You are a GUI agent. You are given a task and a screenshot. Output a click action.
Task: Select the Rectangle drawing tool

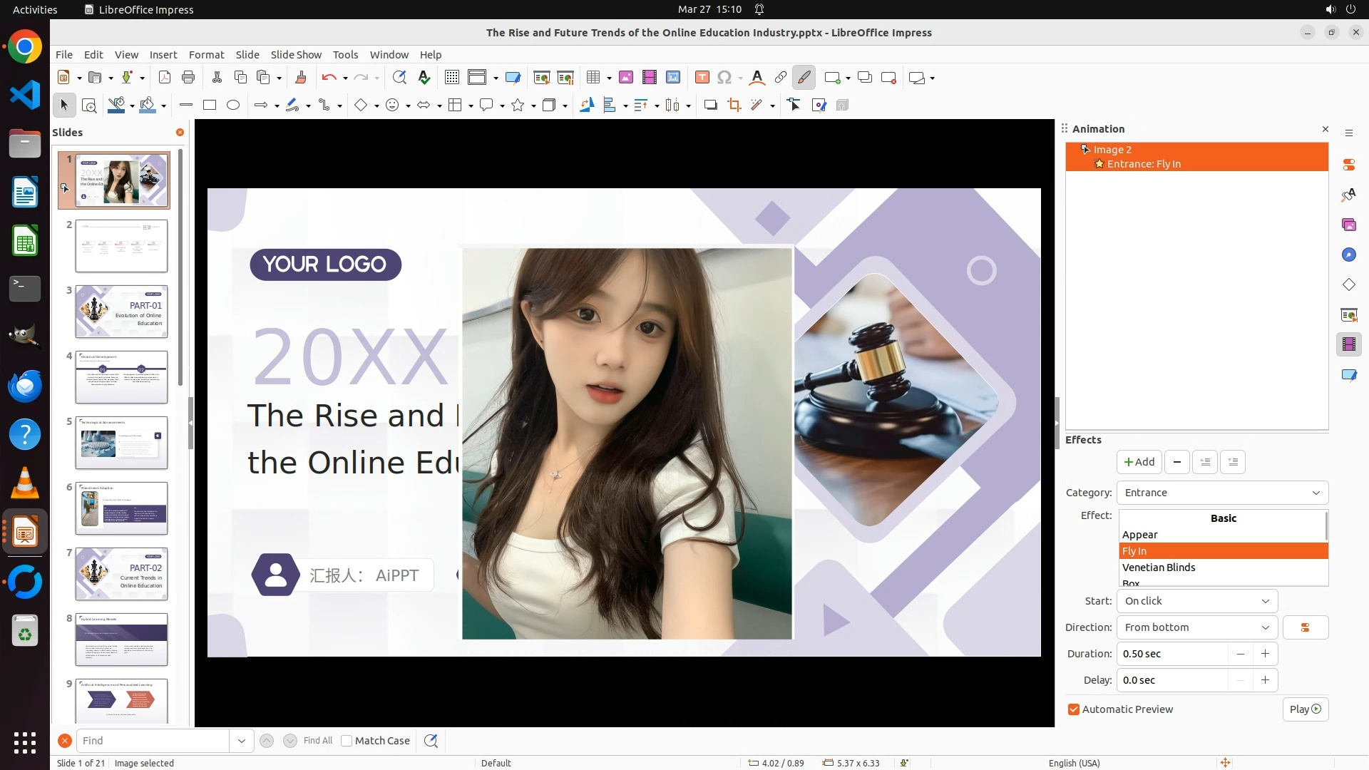tap(210, 106)
